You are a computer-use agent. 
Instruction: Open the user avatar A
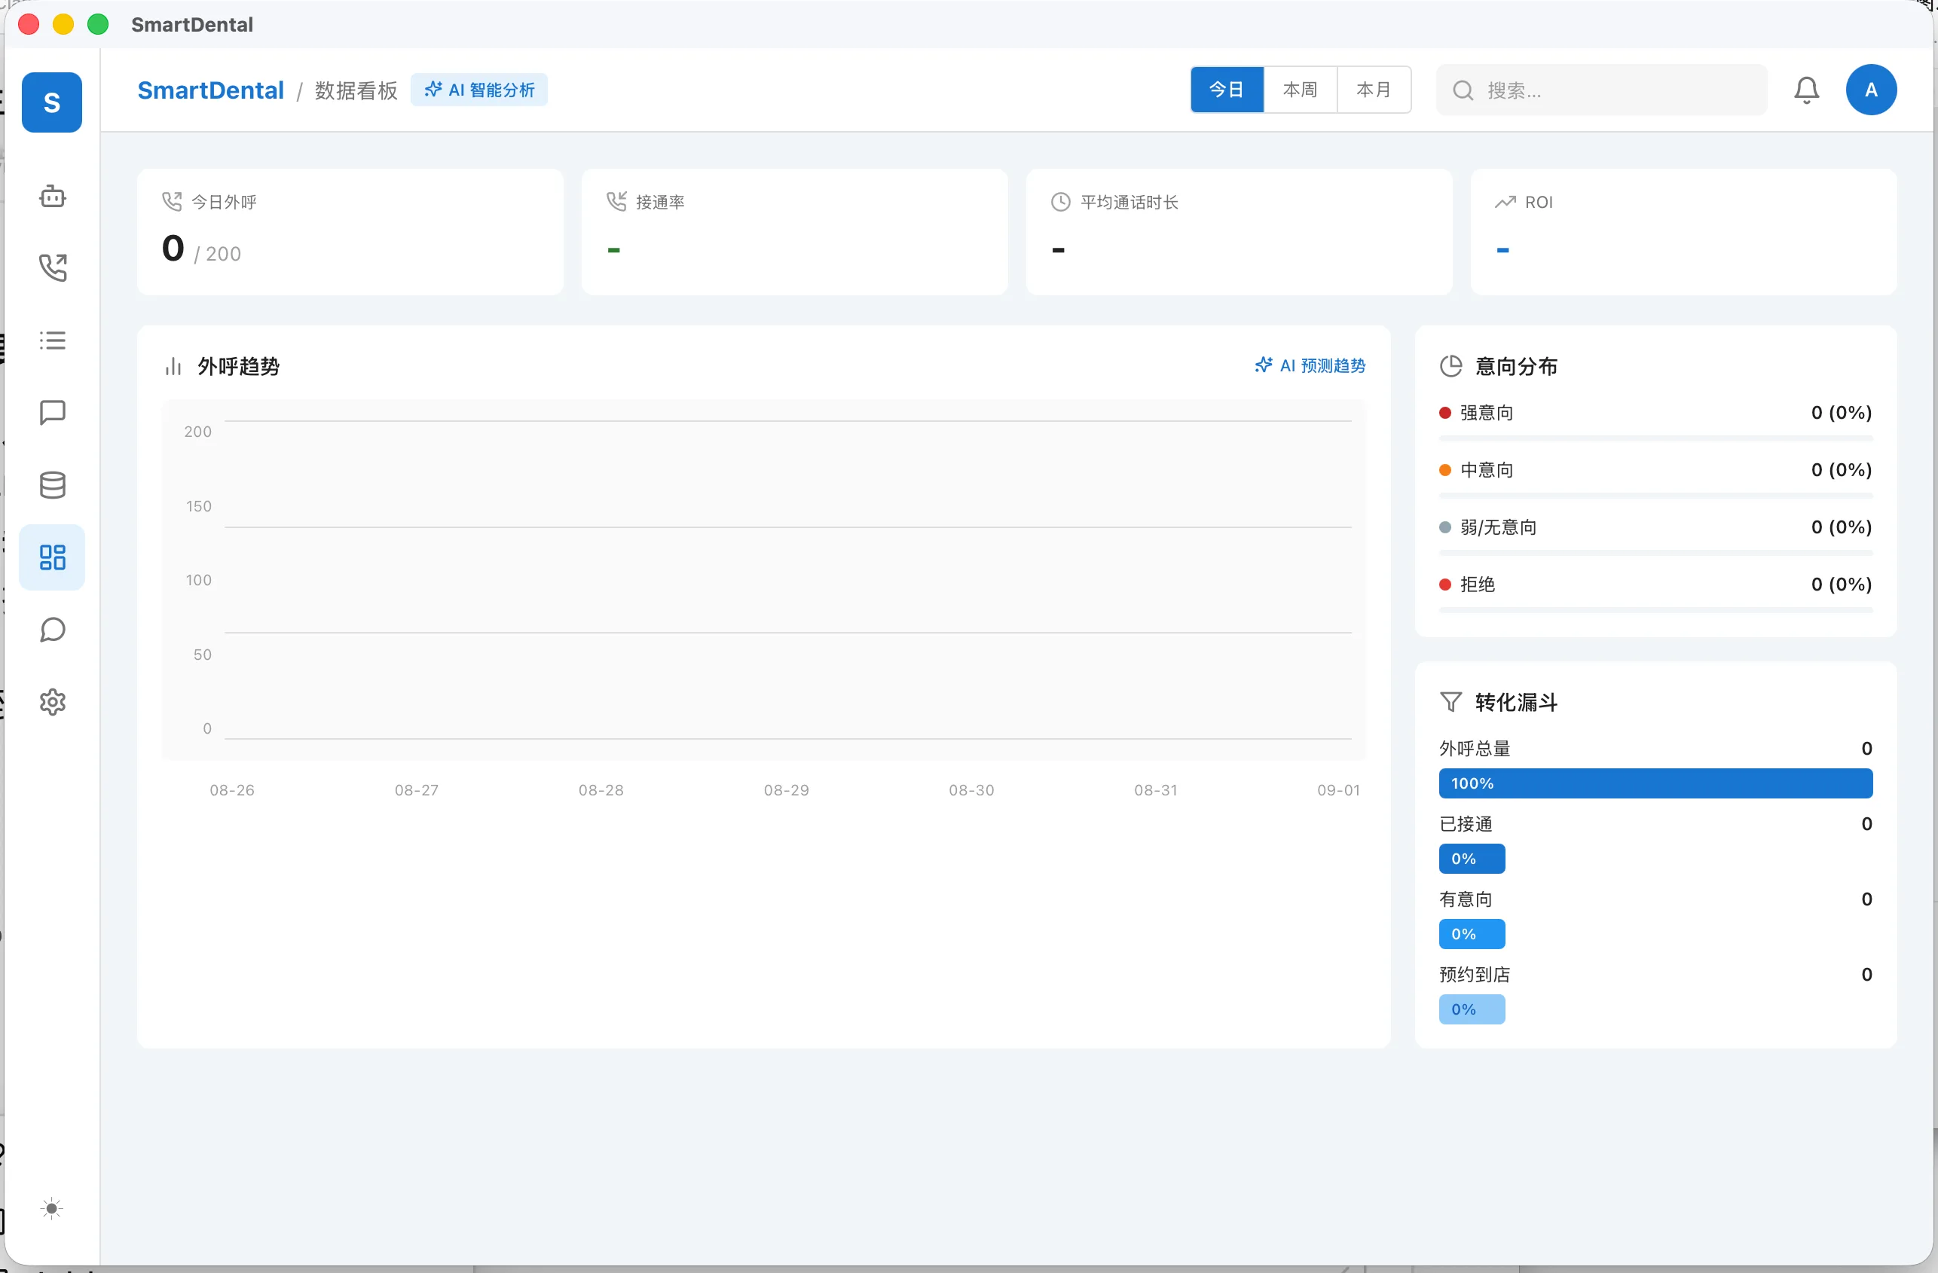tap(1870, 90)
